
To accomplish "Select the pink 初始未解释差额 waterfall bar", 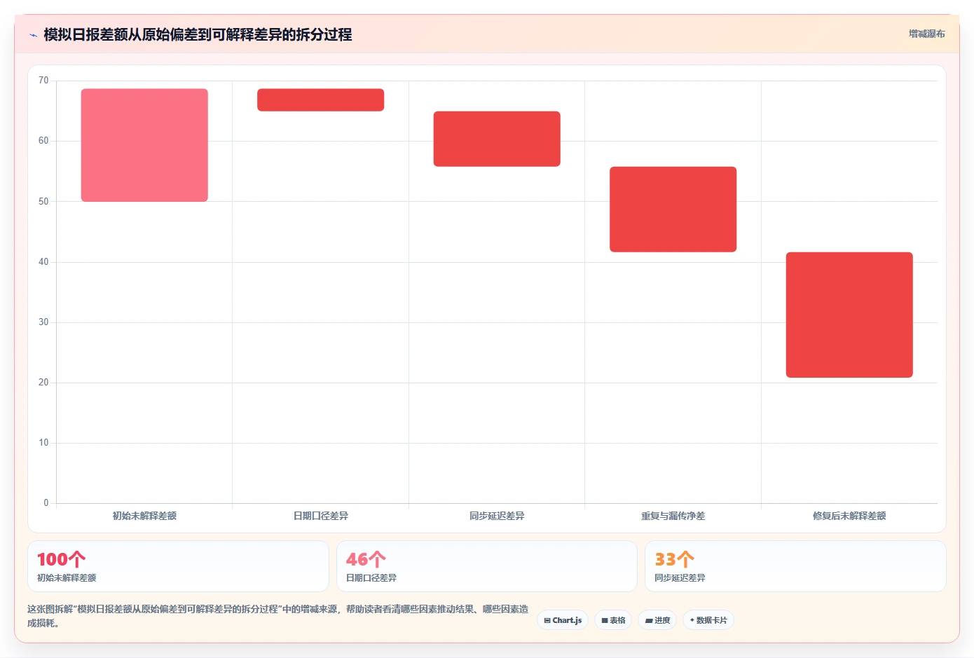I will point(144,145).
